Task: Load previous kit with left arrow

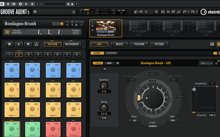Action: coord(54,24)
